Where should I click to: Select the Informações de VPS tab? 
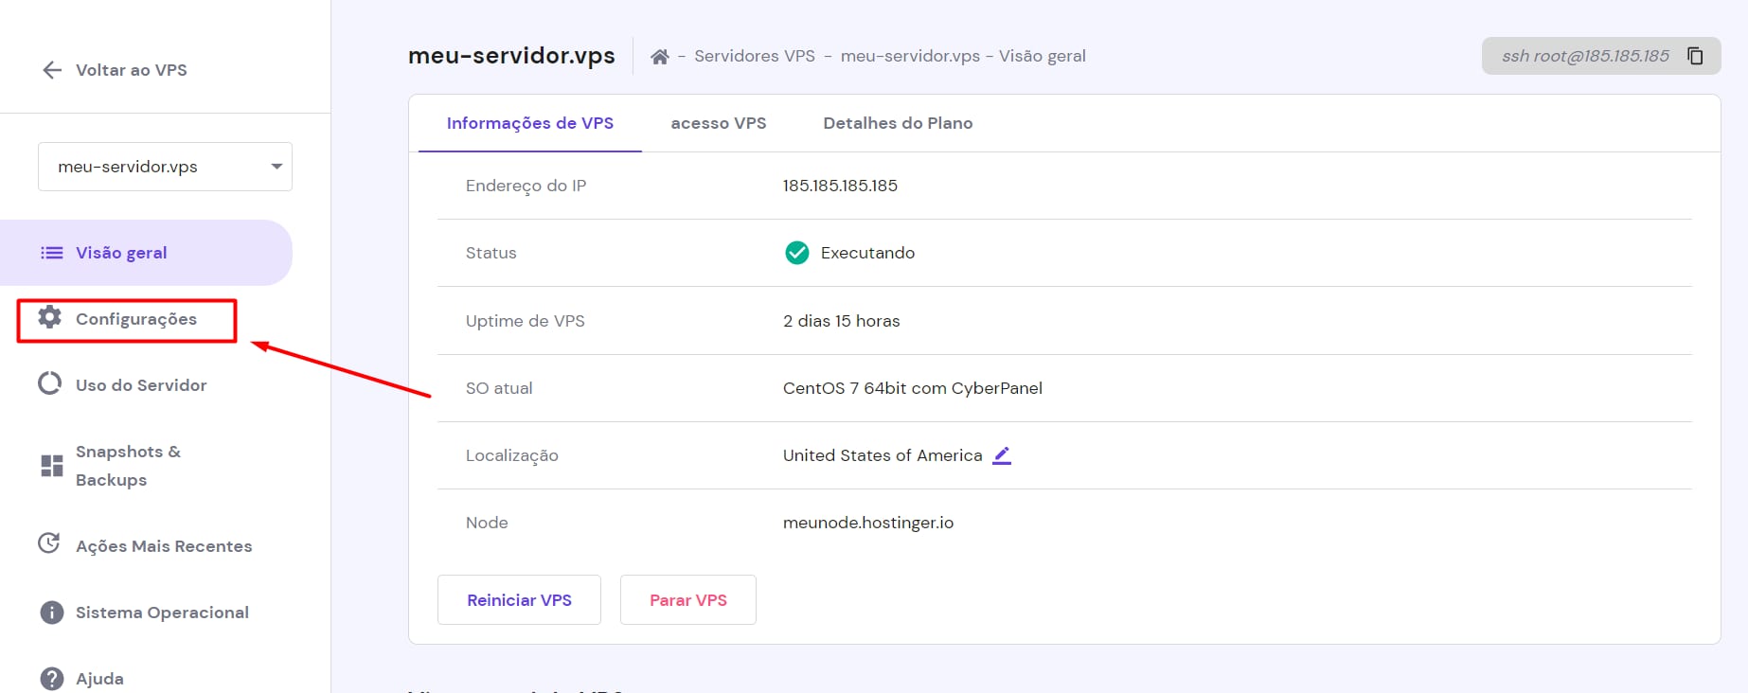tap(529, 123)
